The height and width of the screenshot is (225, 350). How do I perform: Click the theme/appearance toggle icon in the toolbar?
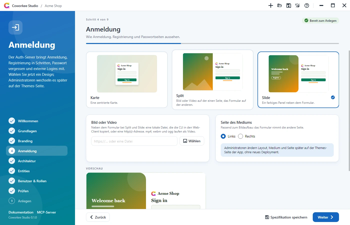[298, 5]
